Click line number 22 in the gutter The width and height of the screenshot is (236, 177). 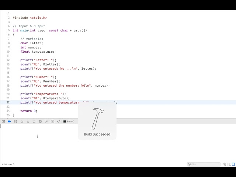(8, 103)
